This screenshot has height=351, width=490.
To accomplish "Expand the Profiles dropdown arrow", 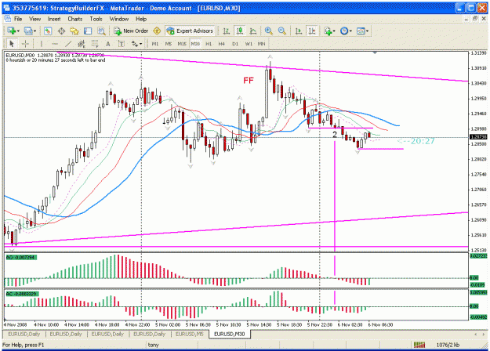I will 35,31.
